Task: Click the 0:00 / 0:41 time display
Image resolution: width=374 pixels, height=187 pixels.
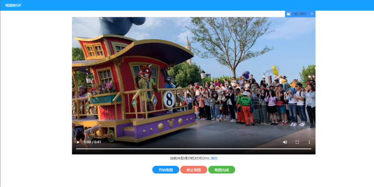Action: tap(92, 142)
